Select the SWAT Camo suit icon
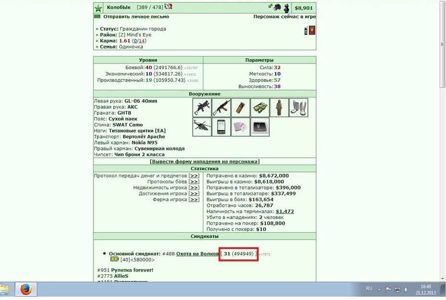Viewport: 446px width, 300px height. [279, 108]
